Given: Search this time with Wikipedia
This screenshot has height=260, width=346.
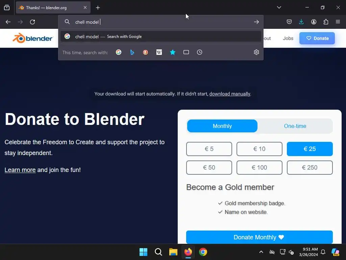Looking at the screenshot, I should 159,52.
